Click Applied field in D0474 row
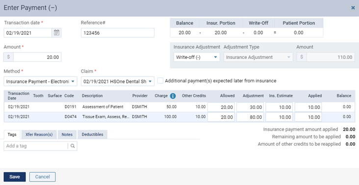This screenshot has width=359, height=185. pos(308,117)
